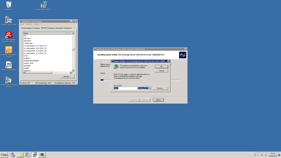
Task: Click the vertical scrollbar thumb in services list
Action: pos(73,49)
